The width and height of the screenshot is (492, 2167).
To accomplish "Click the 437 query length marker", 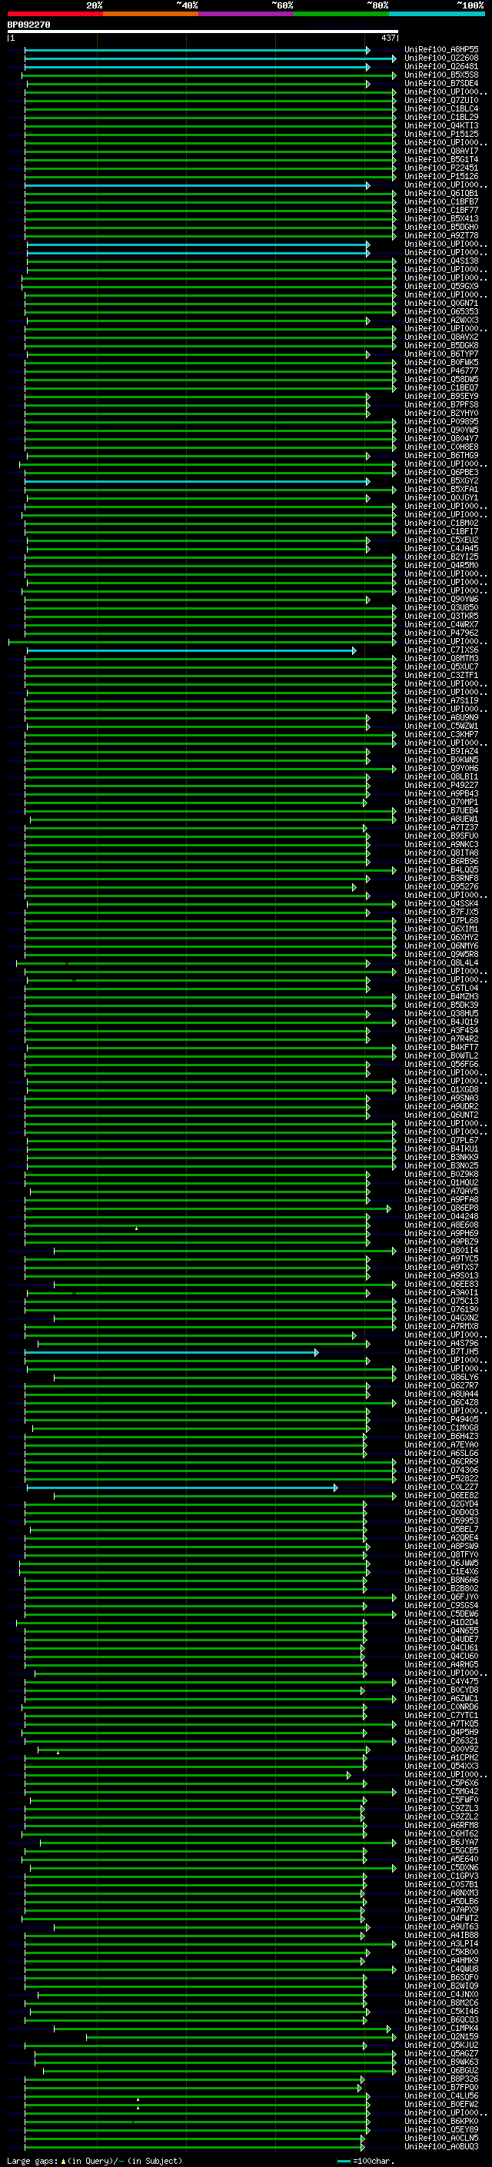I will 387,38.
